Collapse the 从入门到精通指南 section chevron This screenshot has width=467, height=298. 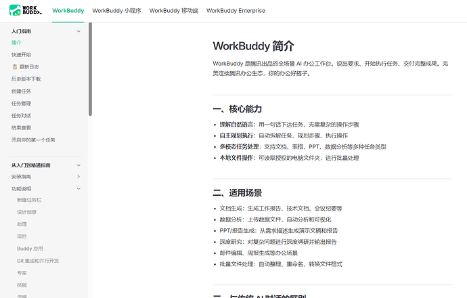click(x=79, y=165)
